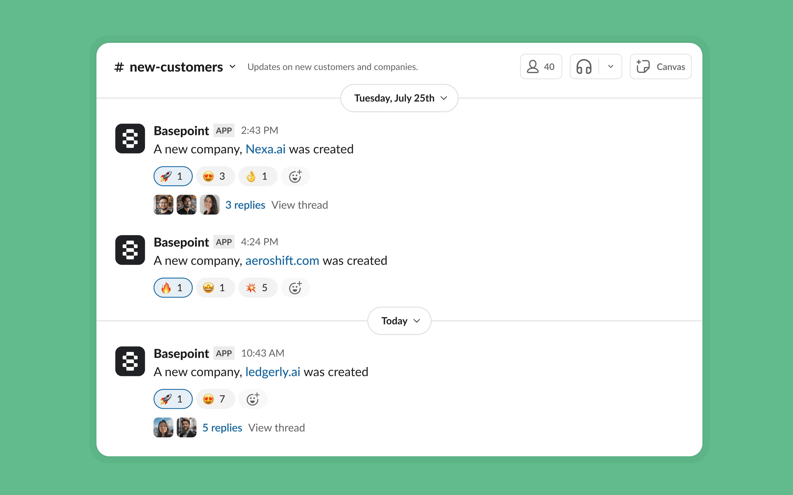793x495 pixels.
Task: Follow the aeroshift.com company link
Action: 282,261
